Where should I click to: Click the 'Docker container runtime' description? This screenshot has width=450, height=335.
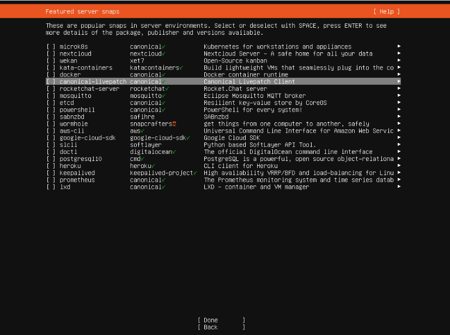[x=246, y=75]
